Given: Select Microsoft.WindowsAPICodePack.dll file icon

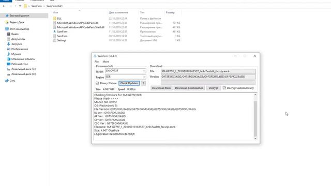Looking at the screenshot, I should pos(55,23).
